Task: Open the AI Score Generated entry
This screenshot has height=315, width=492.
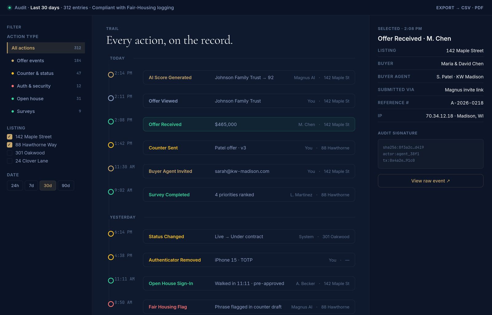Action: (249, 77)
